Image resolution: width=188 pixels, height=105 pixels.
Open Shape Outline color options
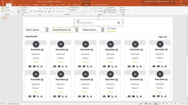pos(113,10)
